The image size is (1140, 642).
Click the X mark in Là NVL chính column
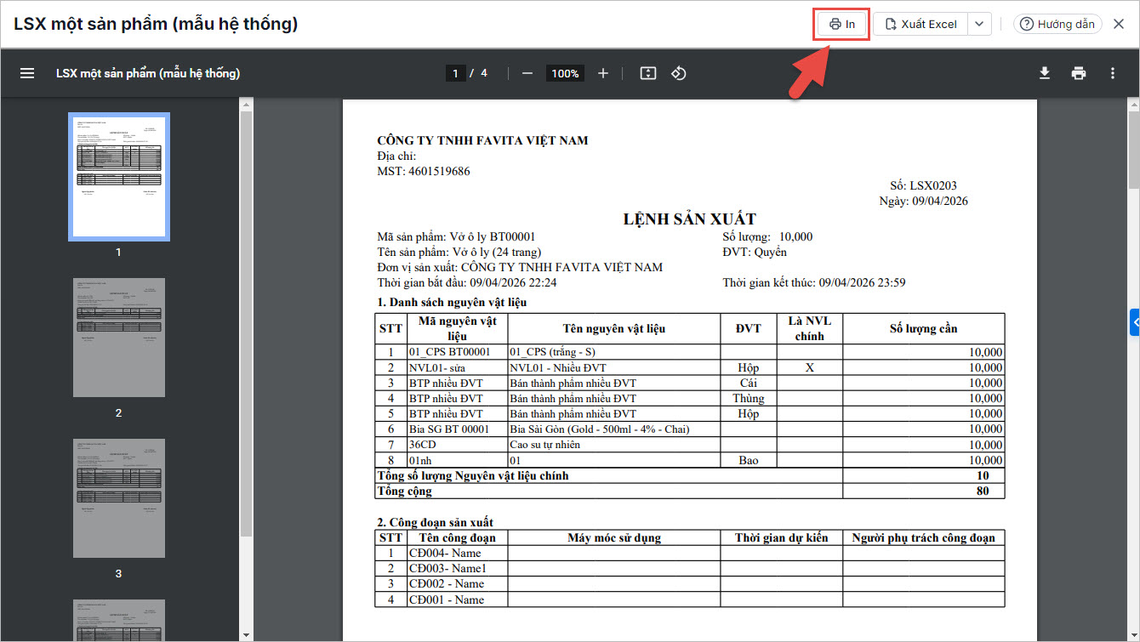[810, 367]
